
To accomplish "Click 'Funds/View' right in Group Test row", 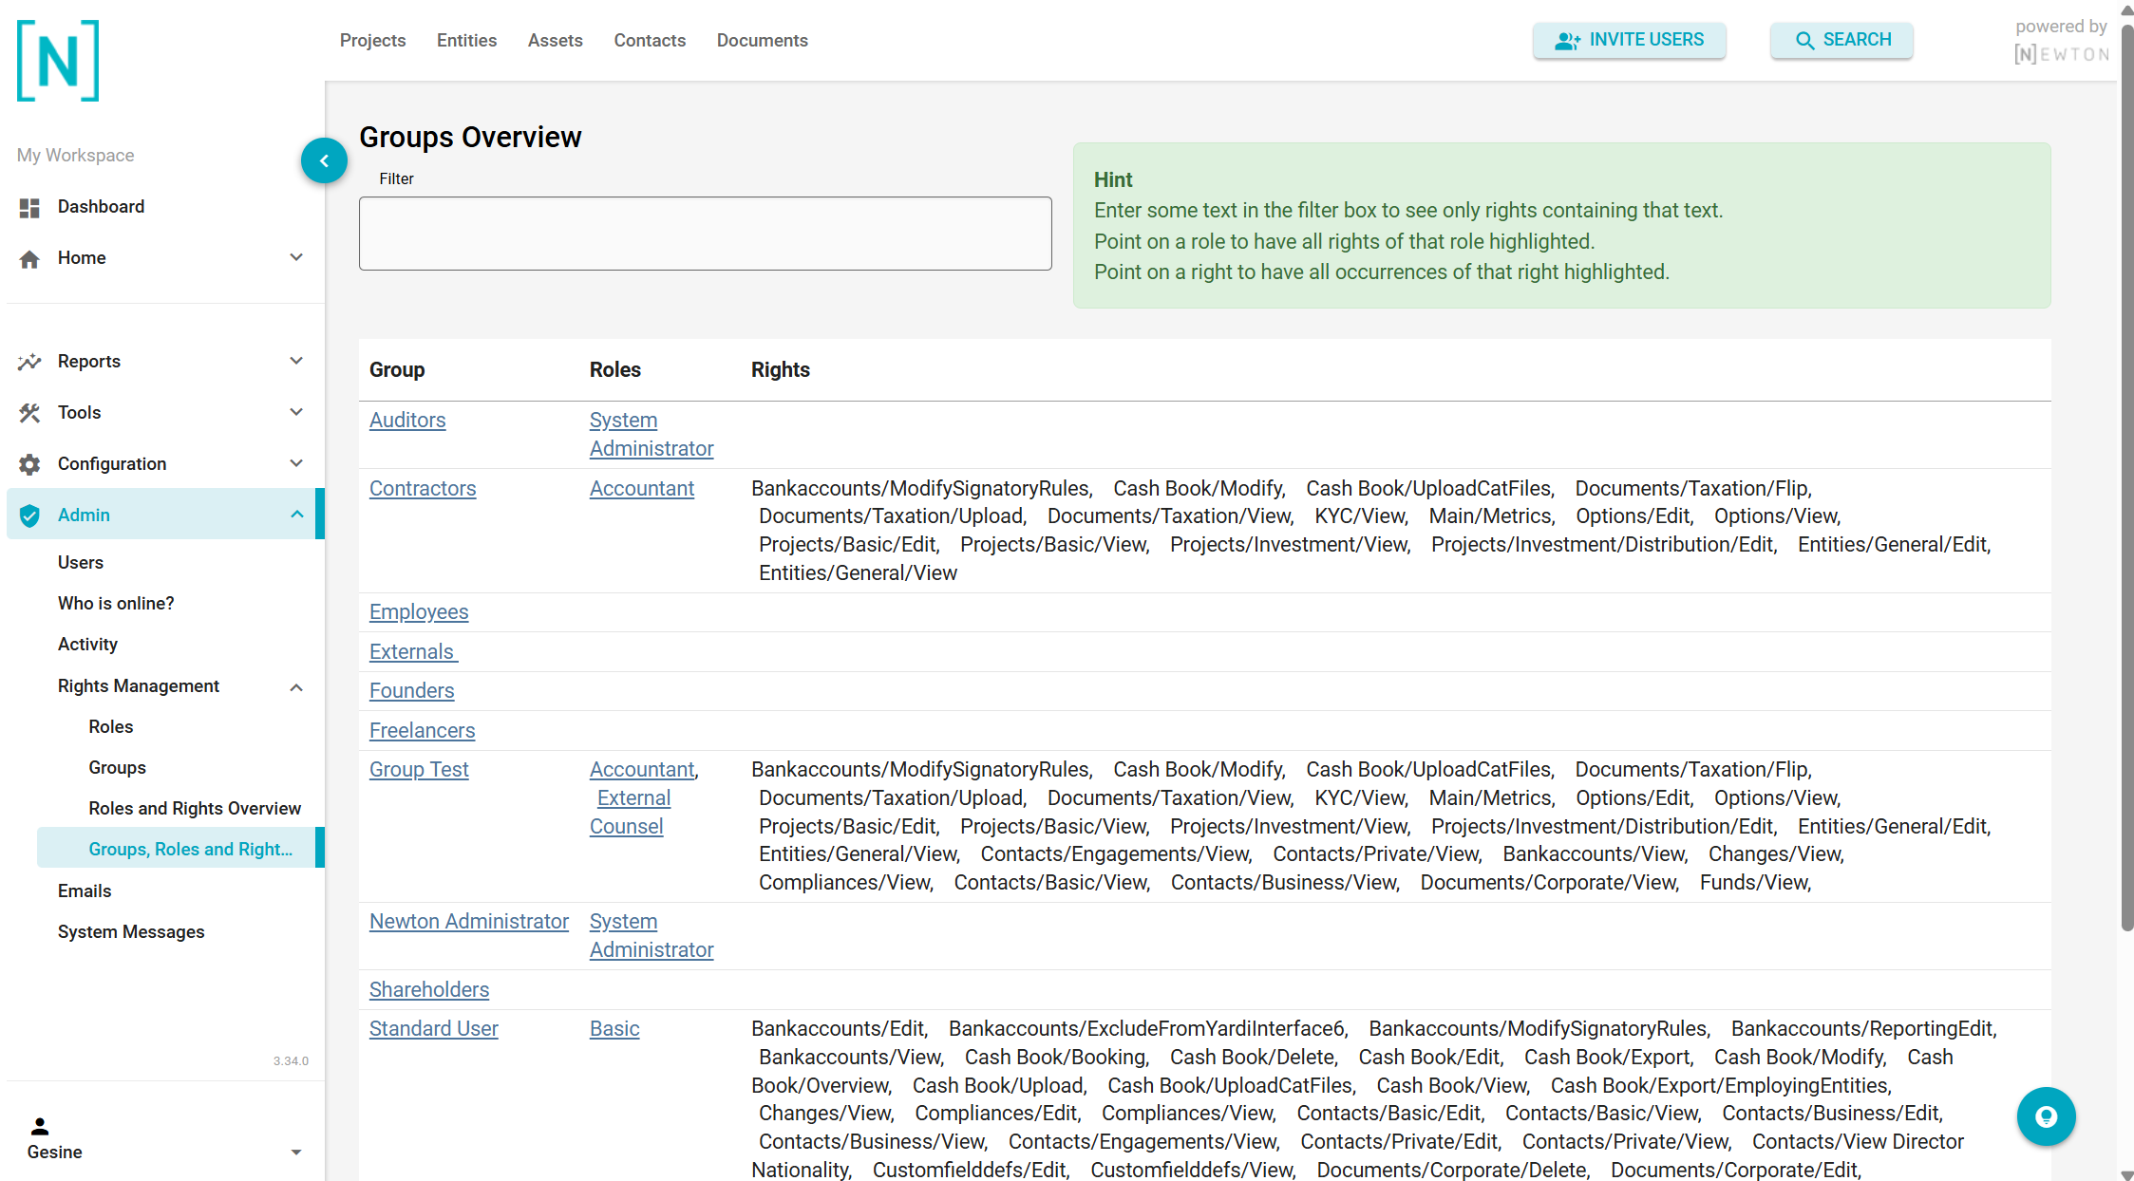I will tap(1754, 882).
